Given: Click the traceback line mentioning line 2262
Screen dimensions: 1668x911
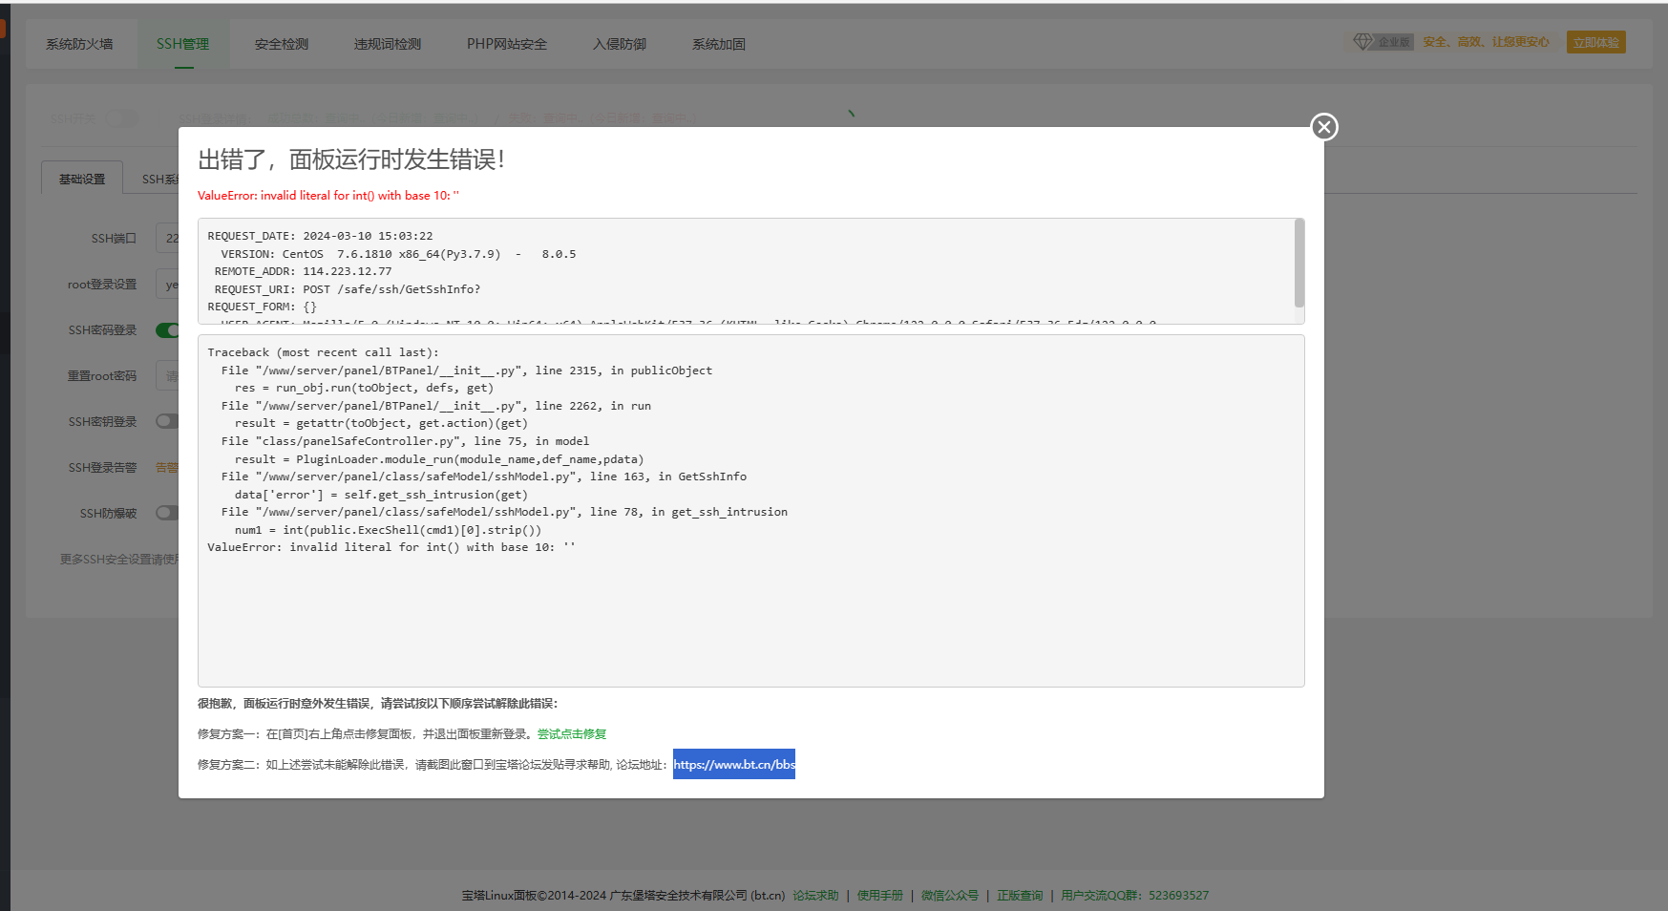Looking at the screenshot, I should 436,406.
